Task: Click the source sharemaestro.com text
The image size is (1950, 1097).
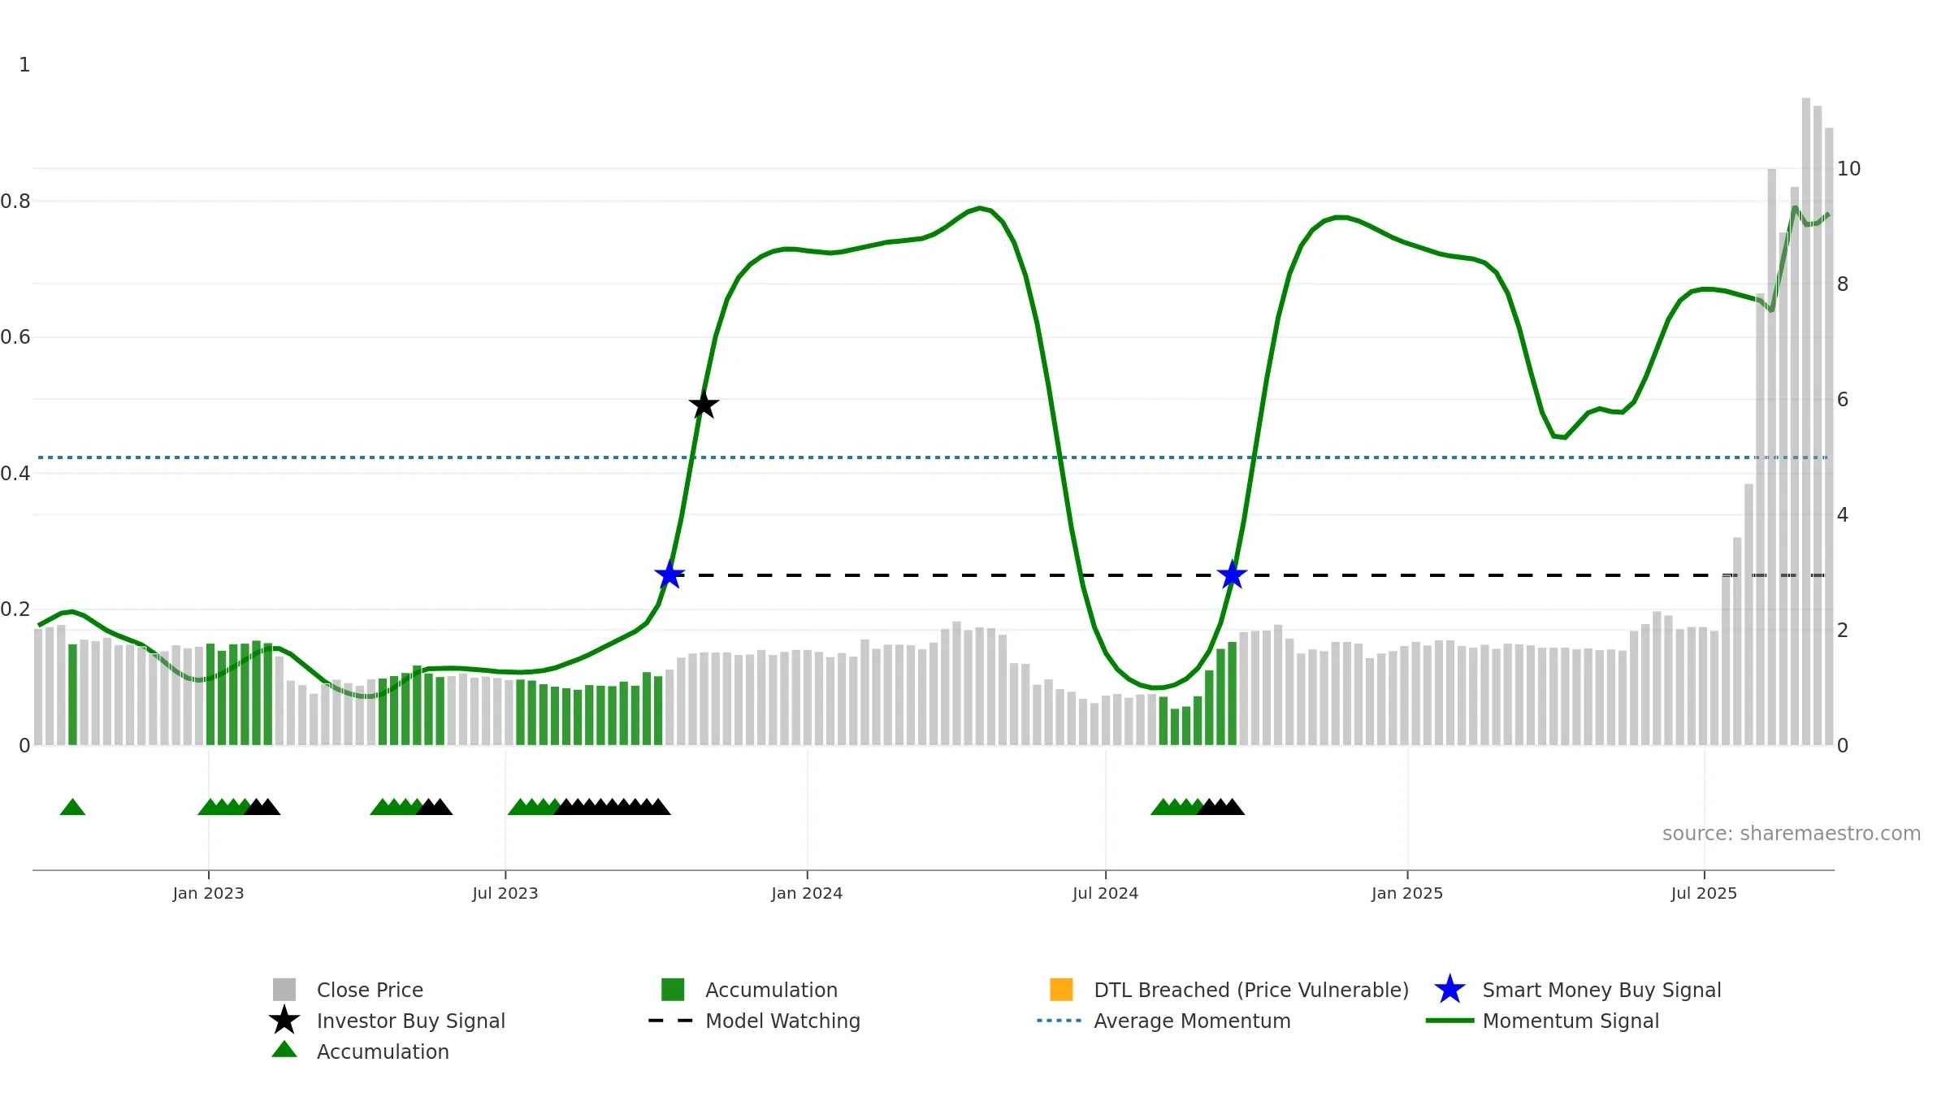Action: pos(1792,834)
